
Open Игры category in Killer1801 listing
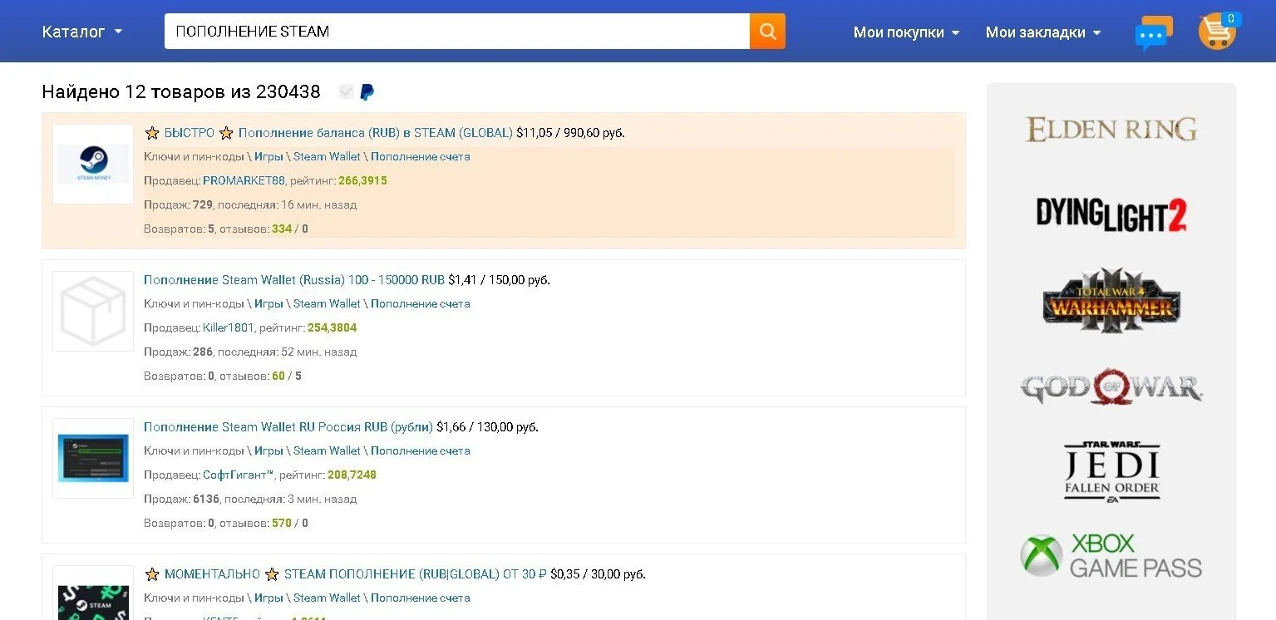269,303
